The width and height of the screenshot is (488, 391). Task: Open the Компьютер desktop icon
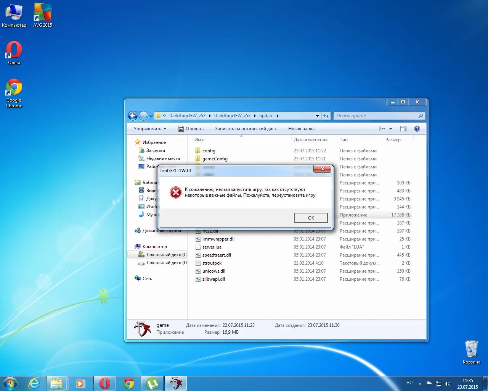(14, 15)
